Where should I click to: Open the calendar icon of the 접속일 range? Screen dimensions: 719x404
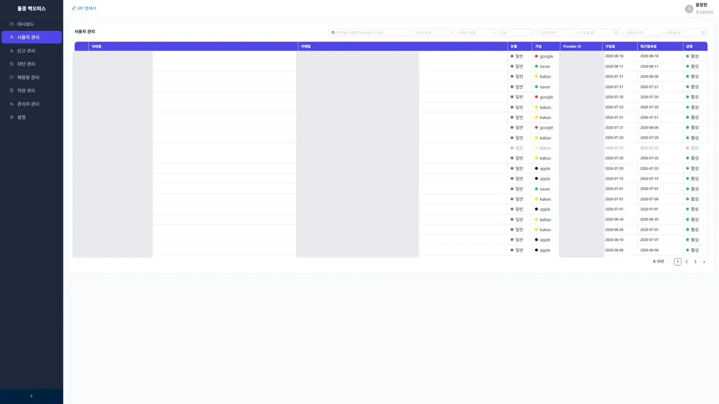pos(703,33)
